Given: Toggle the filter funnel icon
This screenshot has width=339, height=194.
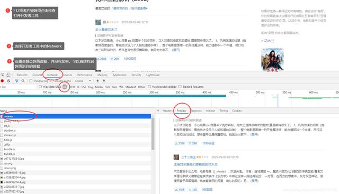Looking at the screenshot, I should click(x=16, y=81).
